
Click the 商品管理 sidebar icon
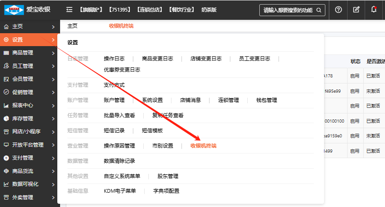[x=6, y=53]
